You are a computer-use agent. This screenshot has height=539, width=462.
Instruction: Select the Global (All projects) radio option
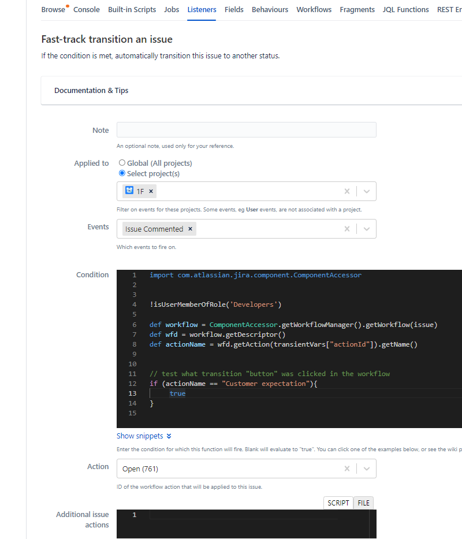[122, 162]
